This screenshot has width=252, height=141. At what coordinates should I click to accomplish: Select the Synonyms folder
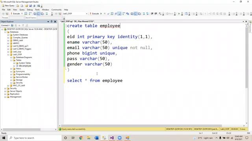point(20,71)
